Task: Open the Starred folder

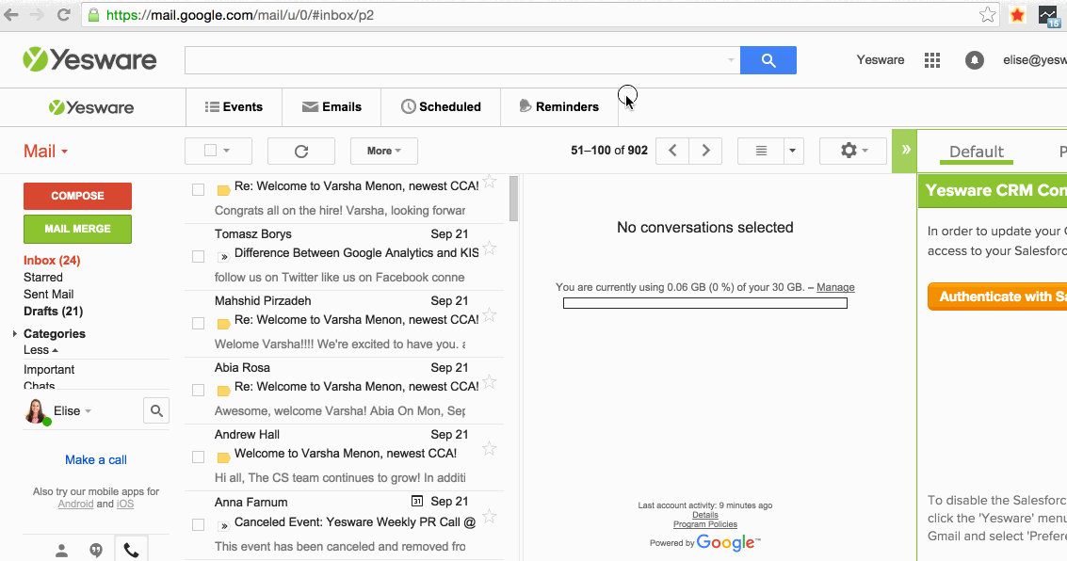Action: tap(43, 278)
